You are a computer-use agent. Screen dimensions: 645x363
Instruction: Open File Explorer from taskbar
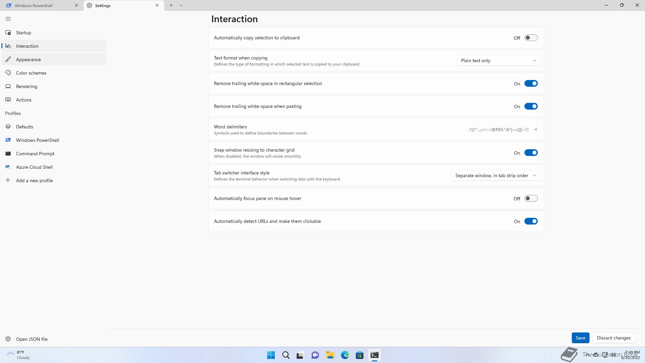tap(330, 355)
